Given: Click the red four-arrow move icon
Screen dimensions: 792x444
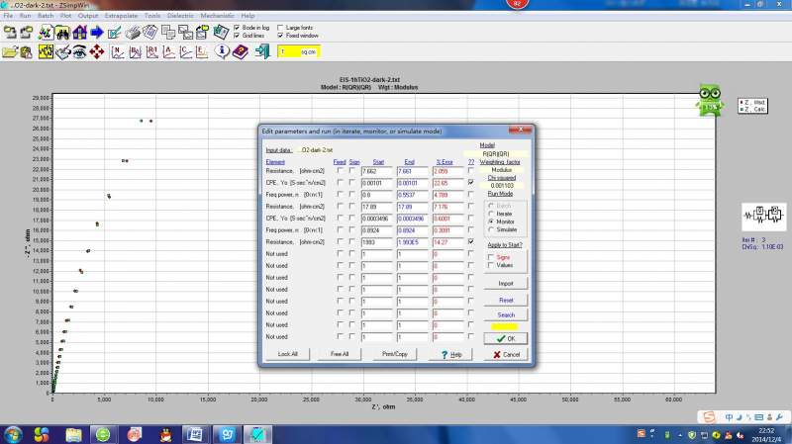Looking at the screenshot, I should coord(96,51).
